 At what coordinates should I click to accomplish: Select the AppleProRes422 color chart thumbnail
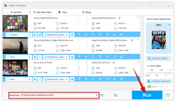click(x=15, y=23)
